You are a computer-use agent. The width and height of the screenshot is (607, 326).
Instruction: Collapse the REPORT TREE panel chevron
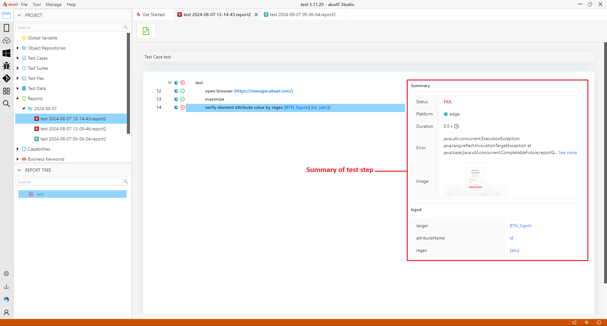tap(19, 170)
